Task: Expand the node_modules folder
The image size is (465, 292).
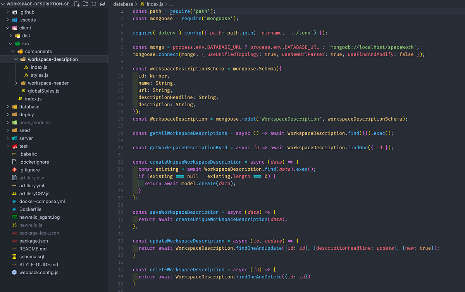Action: tap(7, 122)
